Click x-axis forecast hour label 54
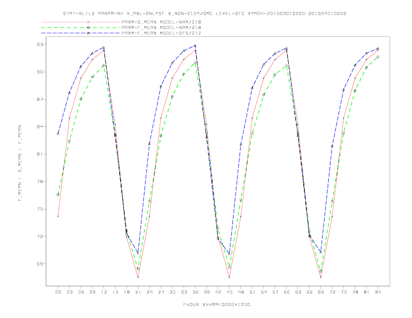 264,292
